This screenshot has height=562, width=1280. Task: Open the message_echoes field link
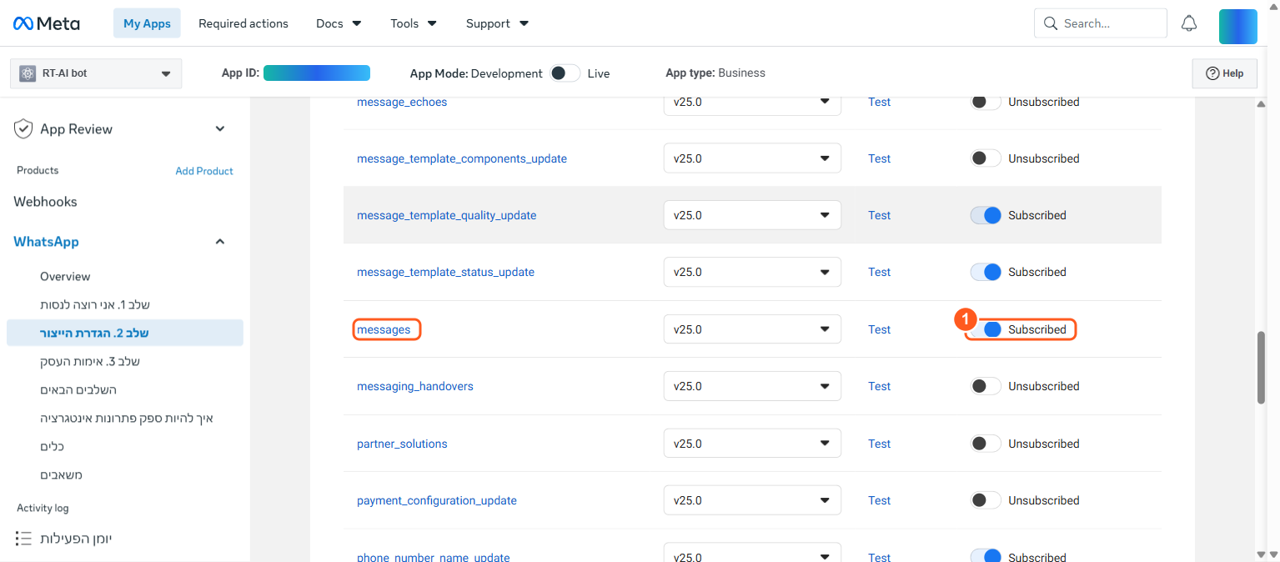[402, 102]
